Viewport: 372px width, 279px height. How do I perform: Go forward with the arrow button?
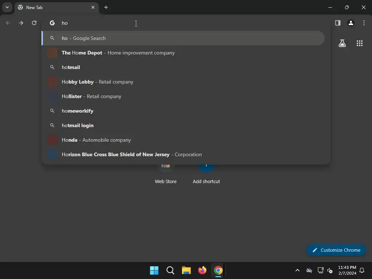point(21,23)
